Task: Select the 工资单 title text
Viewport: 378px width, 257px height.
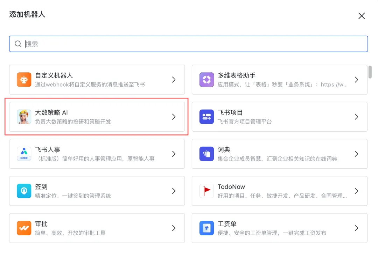Action: click(x=227, y=224)
